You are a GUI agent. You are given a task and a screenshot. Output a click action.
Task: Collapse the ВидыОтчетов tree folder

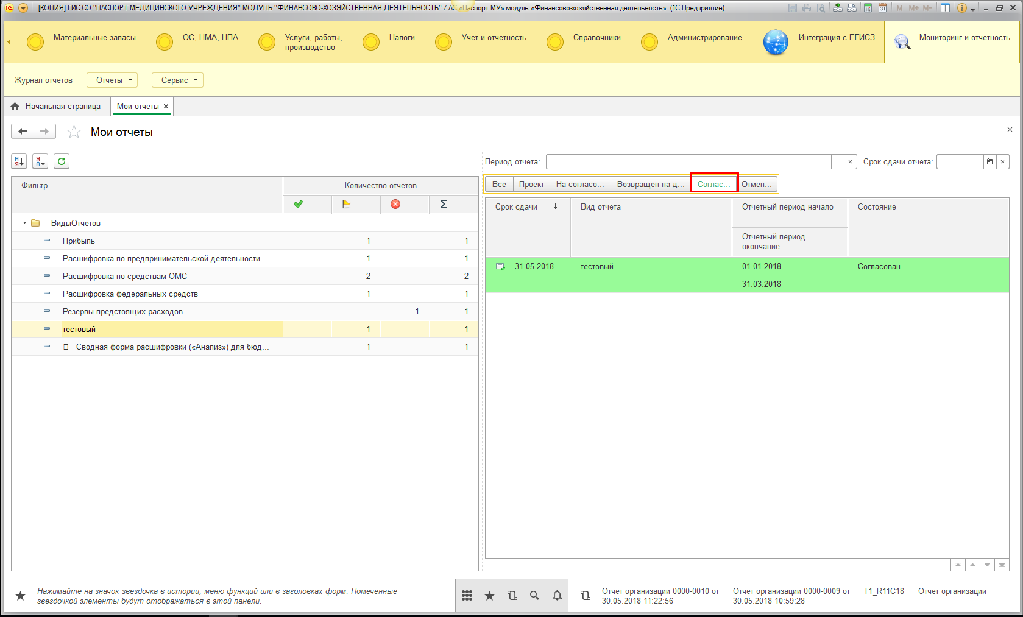(x=25, y=223)
